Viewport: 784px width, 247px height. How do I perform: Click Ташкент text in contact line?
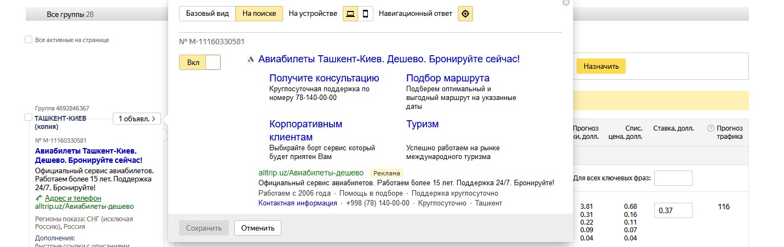click(x=488, y=203)
